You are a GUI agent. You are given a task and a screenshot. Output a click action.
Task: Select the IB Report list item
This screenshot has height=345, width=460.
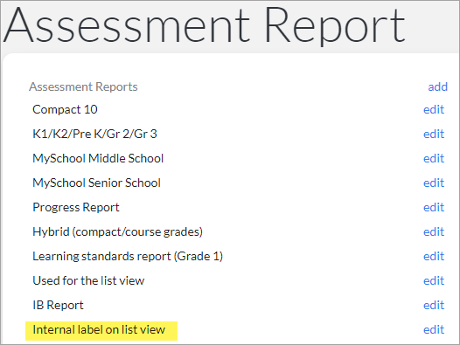click(x=58, y=305)
